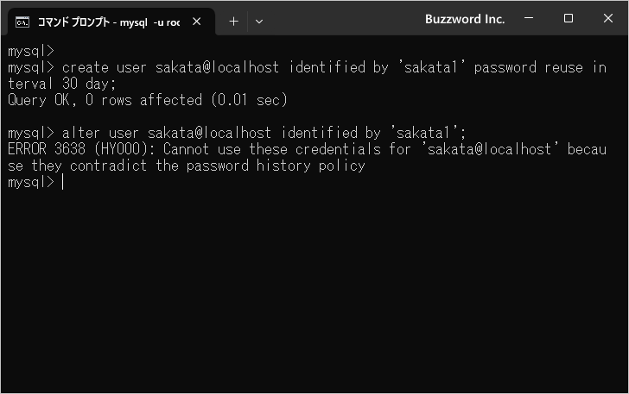This screenshot has height=394, width=629.
Task: Click the ERROR 3638 code text
Action: coord(48,150)
